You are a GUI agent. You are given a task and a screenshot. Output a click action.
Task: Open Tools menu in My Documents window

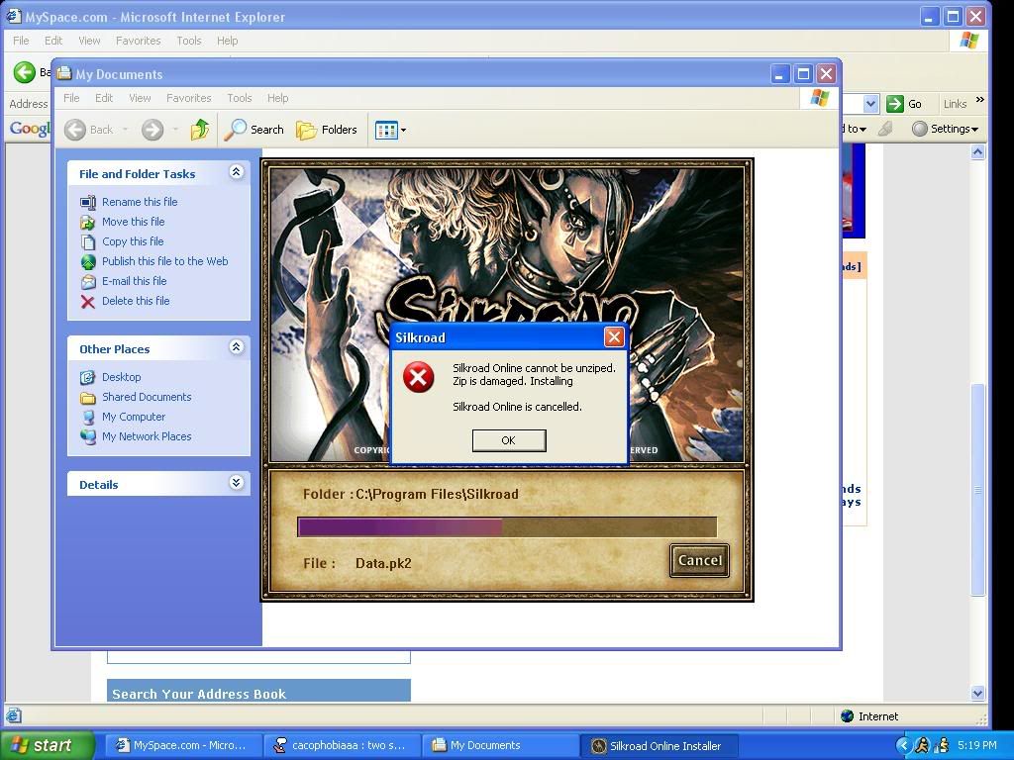(x=240, y=98)
